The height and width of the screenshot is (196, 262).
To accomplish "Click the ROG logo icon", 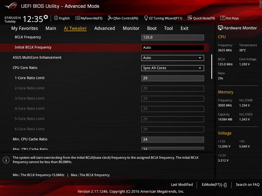I will click(x=11, y=6).
